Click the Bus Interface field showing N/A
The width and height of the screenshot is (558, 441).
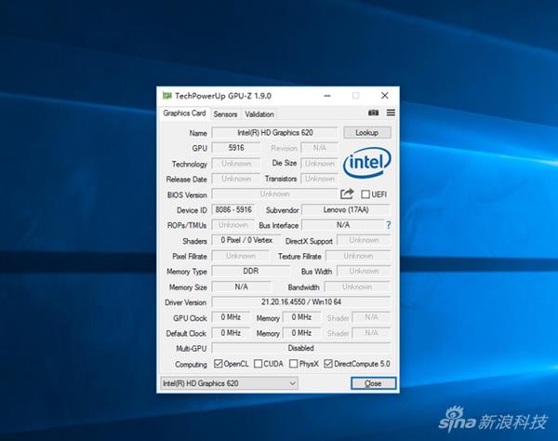(x=343, y=225)
